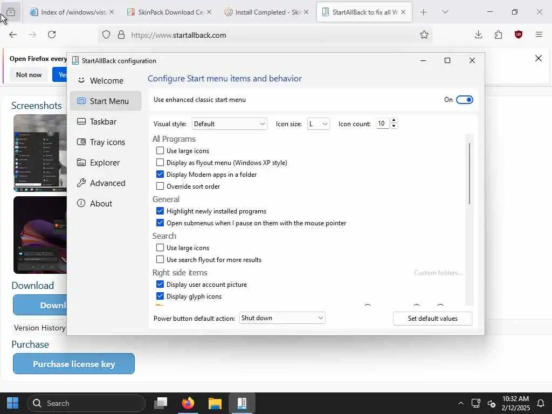Click the Windows Start button
The width and height of the screenshot is (552, 414).
[13, 403]
